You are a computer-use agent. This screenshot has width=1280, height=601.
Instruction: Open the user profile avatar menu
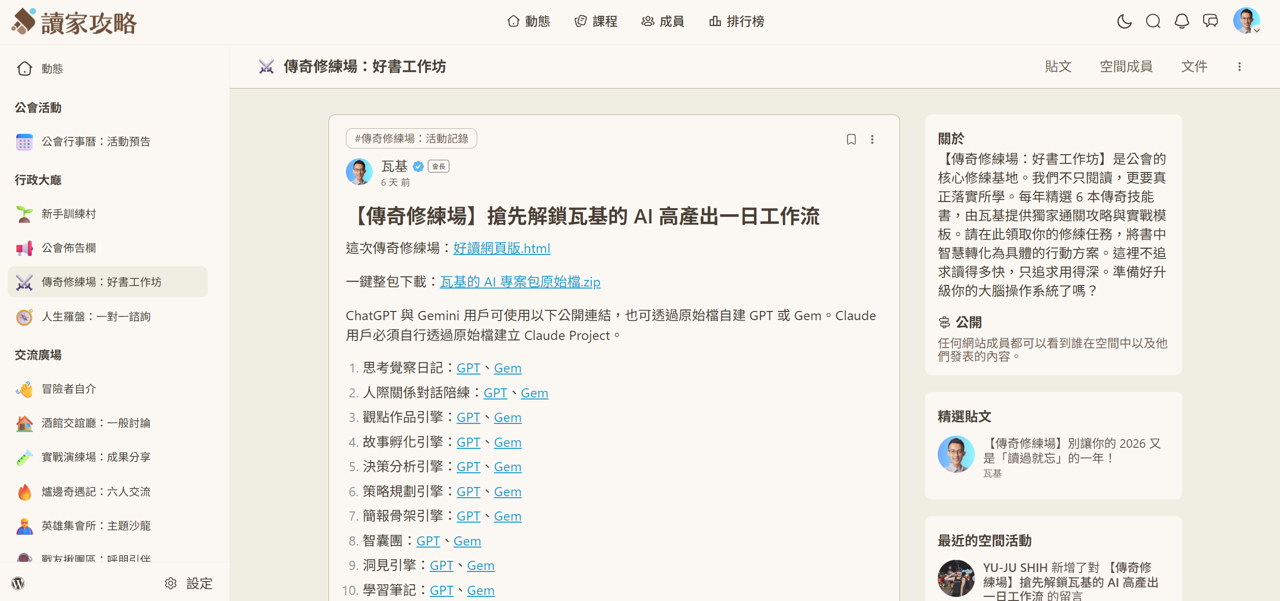1246,21
